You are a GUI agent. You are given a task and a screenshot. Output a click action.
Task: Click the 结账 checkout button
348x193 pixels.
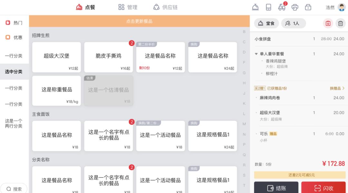(x=276, y=187)
